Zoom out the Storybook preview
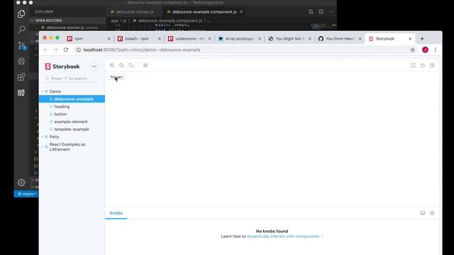 (x=121, y=65)
